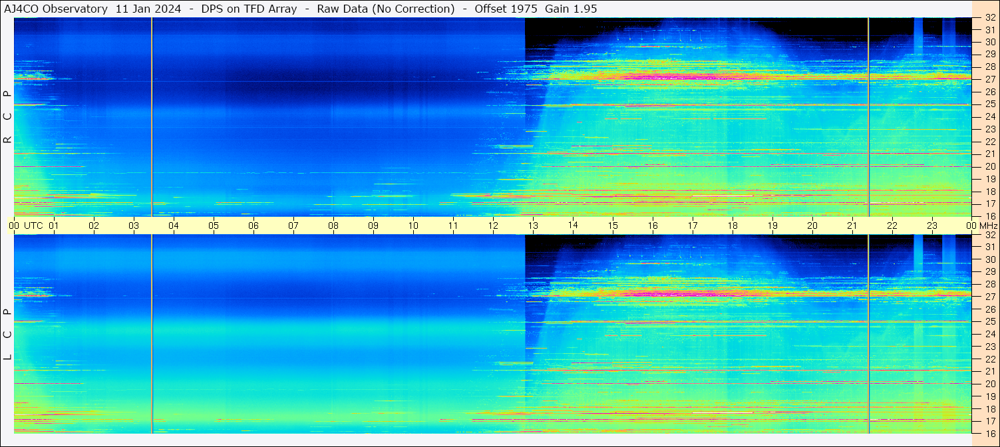Select the 08 hour tick on time axis
This screenshot has height=447, width=1000.
click(333, 225)
